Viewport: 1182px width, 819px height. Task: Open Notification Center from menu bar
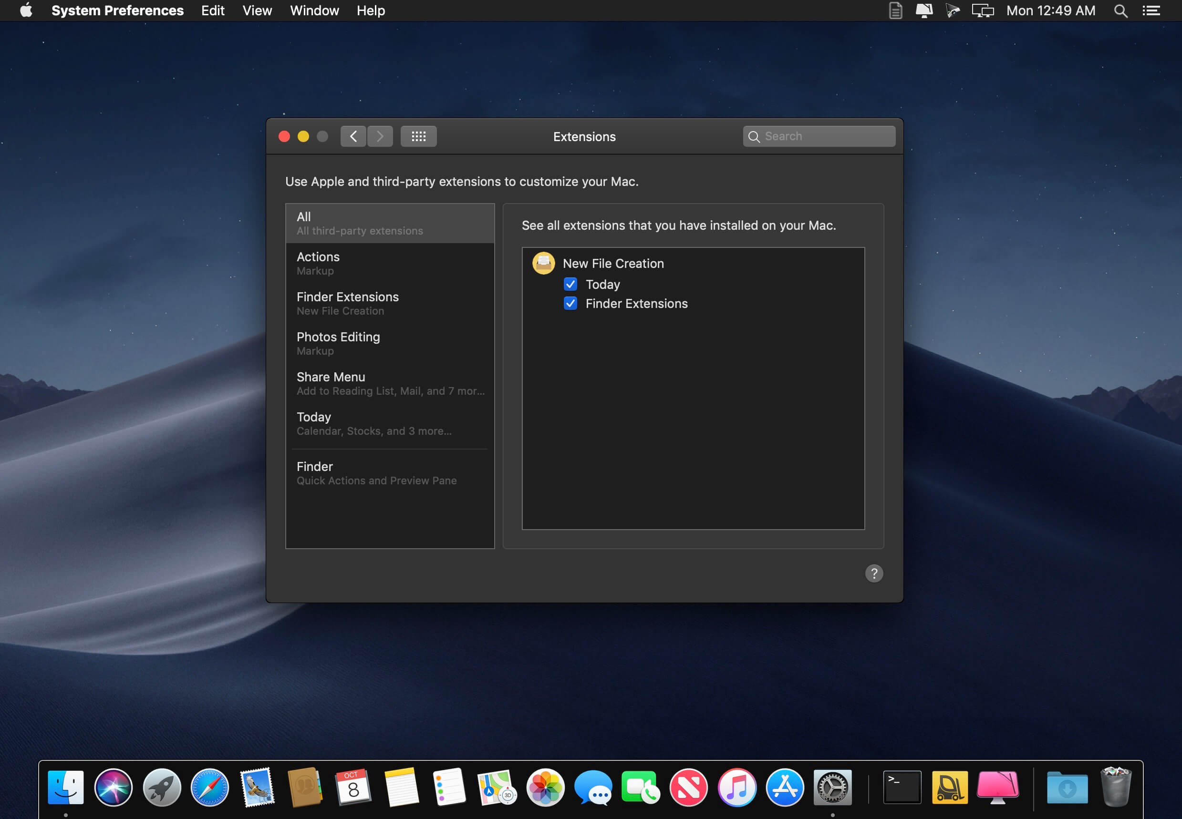pos(1151,11)
